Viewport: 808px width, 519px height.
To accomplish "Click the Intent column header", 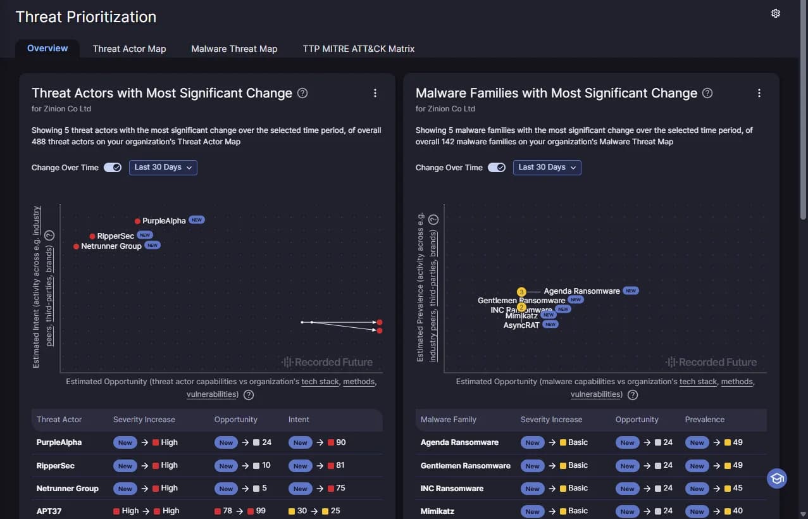I will click(x=299, y=420).
